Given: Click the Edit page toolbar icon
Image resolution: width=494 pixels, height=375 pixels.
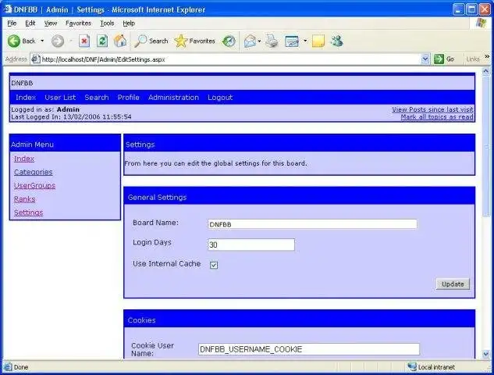Looking at the screenshot, I should tap(292, 41).
